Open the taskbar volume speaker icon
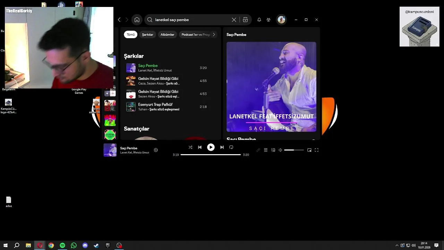 (413, 245)
